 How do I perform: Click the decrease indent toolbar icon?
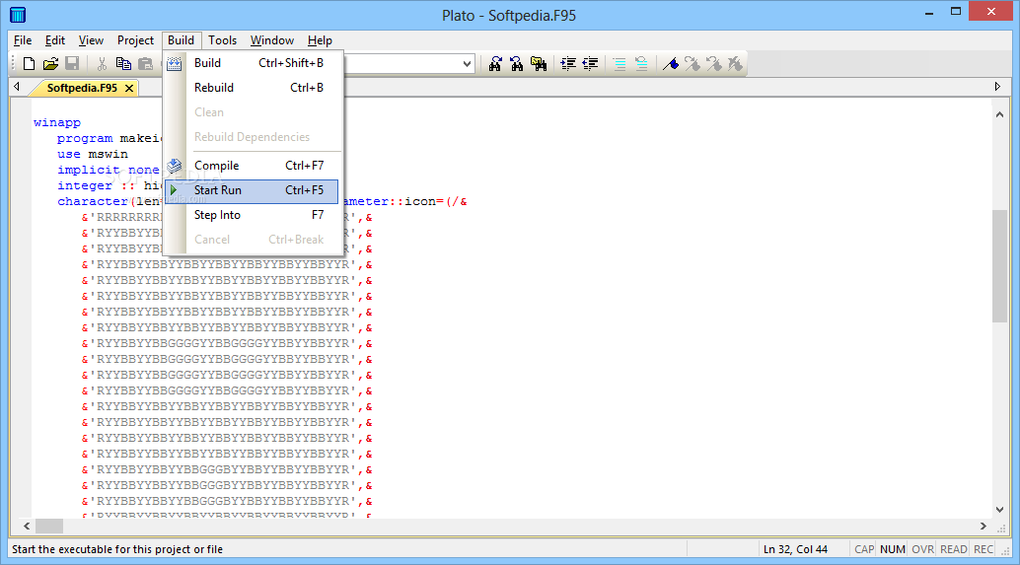click(590, 64)
